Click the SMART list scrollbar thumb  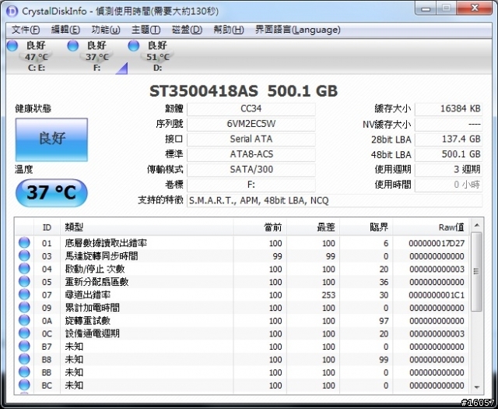(476, 271)
